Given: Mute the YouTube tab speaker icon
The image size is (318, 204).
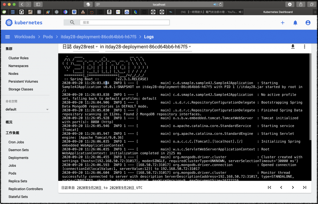Looking at the screenshot, I should point(241,12).
